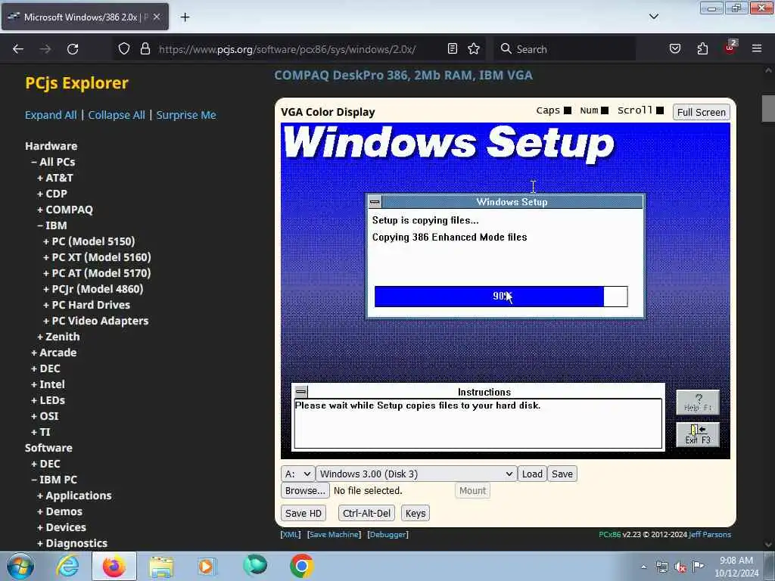Click the Jeff Parsons link
775x581 pixels.
coord(710,535)
